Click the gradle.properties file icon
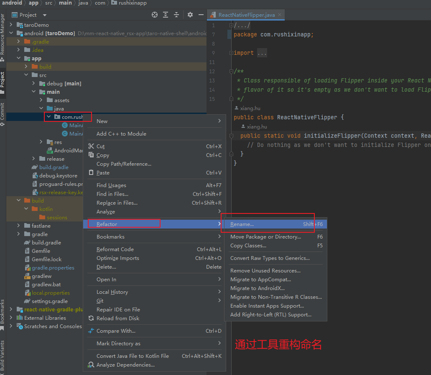 27,268
